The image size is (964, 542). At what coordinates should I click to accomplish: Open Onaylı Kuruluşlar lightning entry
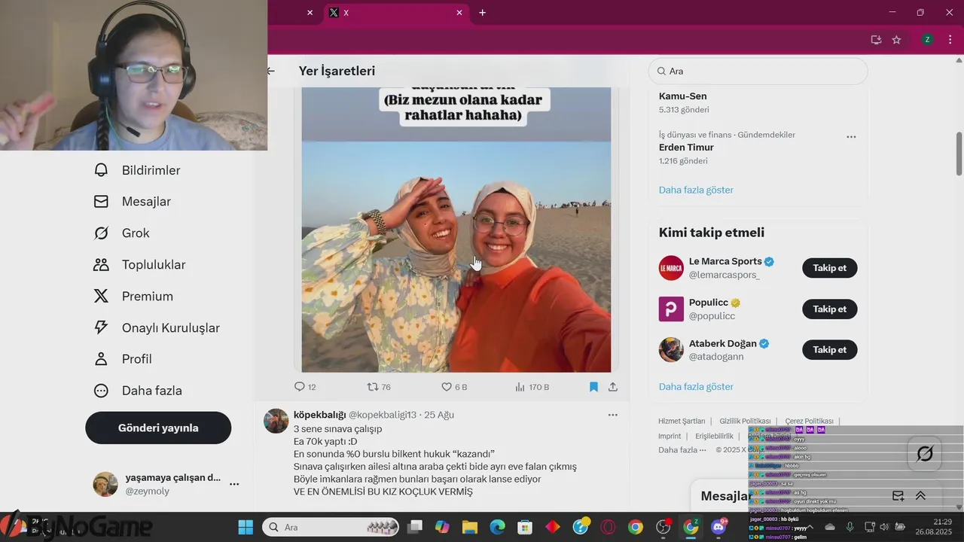point(156,327)
